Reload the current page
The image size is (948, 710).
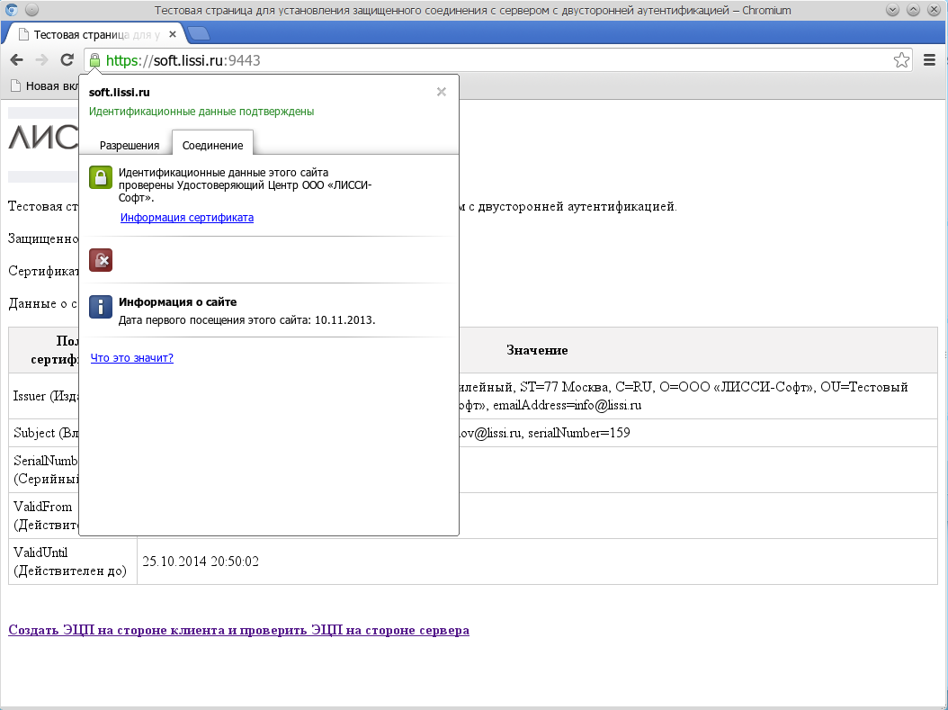point(67,60)
